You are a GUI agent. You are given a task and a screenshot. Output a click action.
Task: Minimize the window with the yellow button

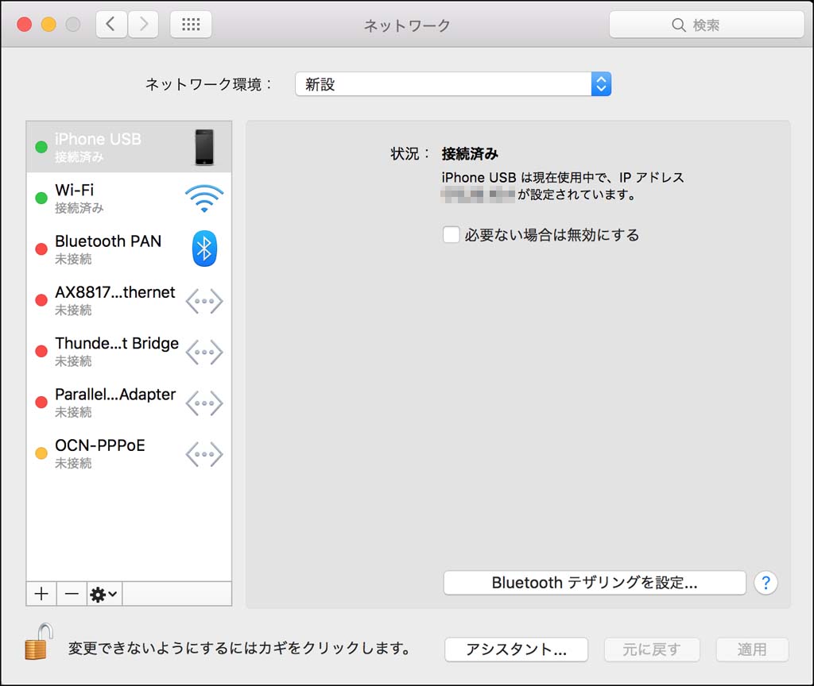click(48, 25)
